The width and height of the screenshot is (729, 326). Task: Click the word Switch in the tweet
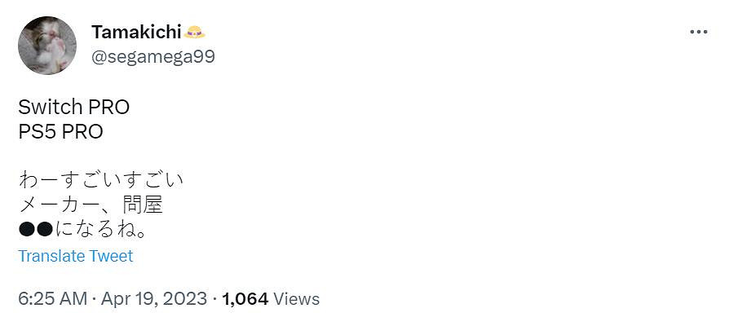[51, 107]
